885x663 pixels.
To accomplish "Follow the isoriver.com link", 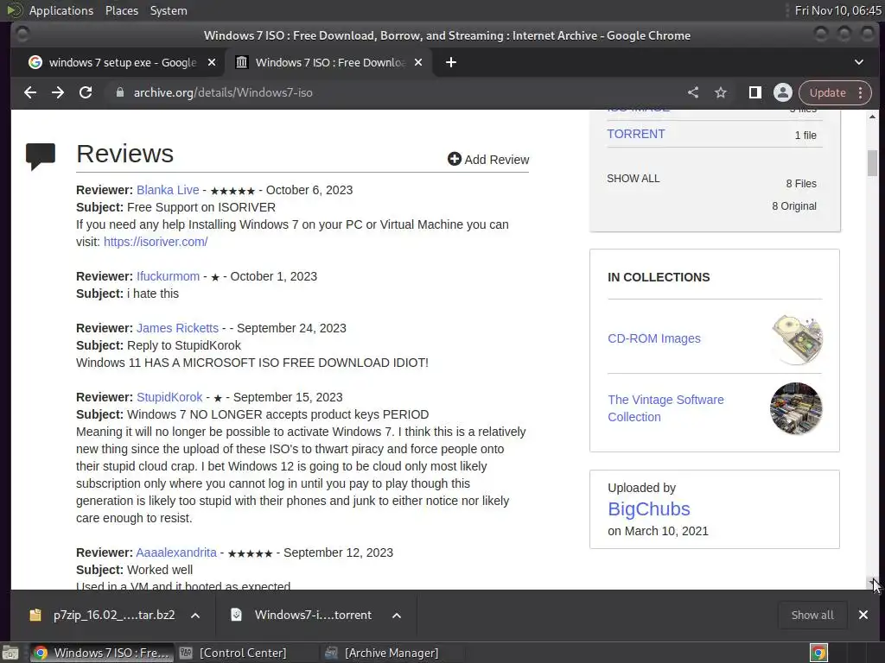I will (156, 242).
